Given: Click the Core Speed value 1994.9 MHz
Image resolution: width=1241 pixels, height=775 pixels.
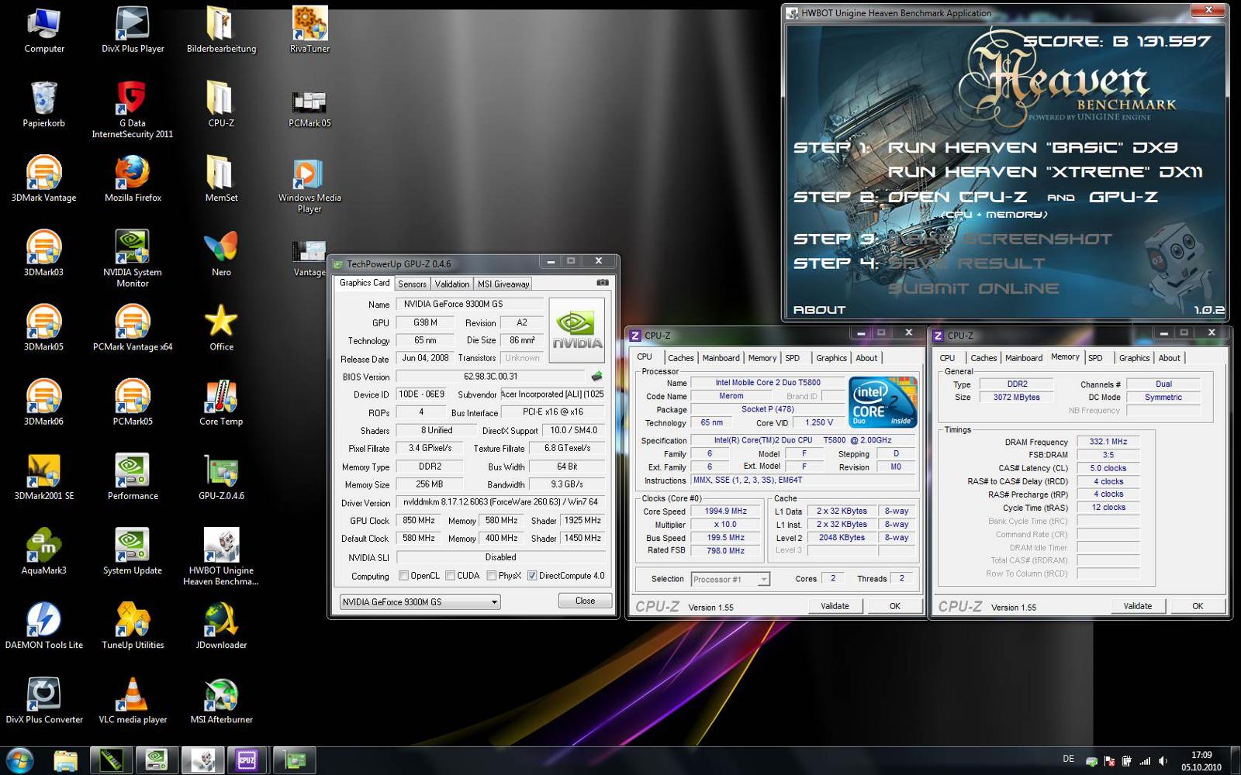Looking at the screenshot, I should pyautogui.click(x=726, y=511).
